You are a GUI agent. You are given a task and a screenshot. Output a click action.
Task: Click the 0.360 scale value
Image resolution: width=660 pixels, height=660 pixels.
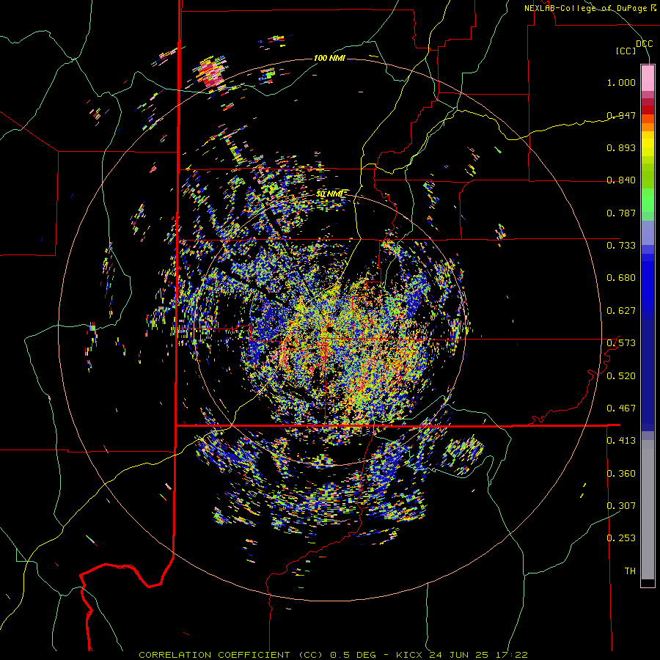621,474
